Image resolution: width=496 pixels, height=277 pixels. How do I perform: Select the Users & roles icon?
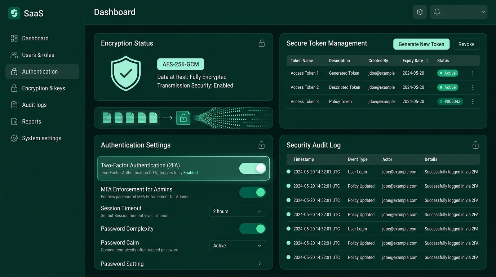[14, 54]
